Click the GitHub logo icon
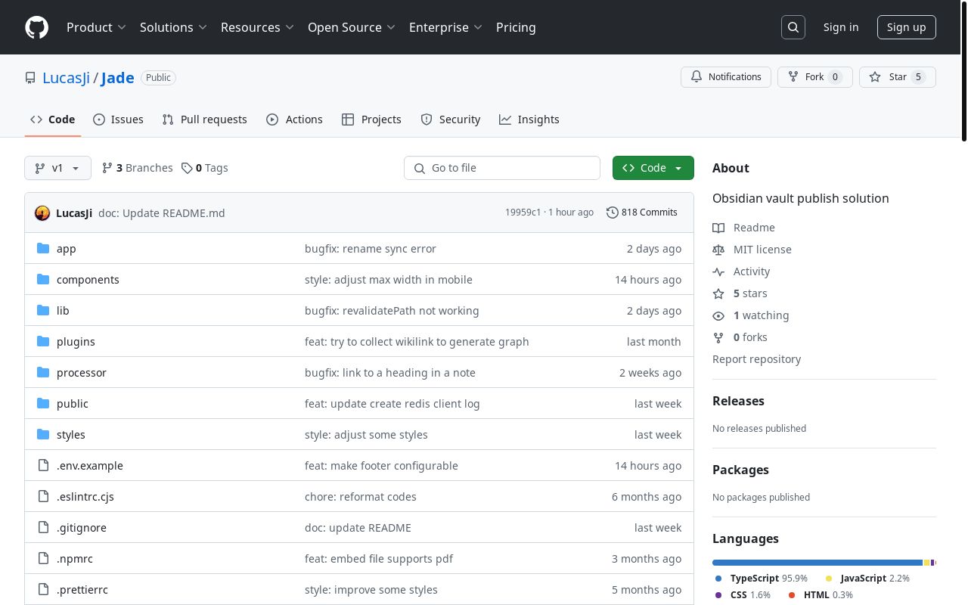 coord(36,27)
